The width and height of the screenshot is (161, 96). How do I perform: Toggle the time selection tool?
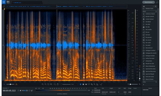[x=80, y=84]
